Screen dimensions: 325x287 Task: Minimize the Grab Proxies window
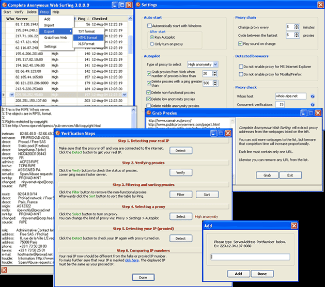coord(304,113)
